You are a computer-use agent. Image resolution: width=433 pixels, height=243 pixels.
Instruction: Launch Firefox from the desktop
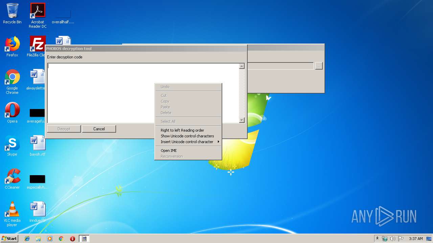[12, 47]
